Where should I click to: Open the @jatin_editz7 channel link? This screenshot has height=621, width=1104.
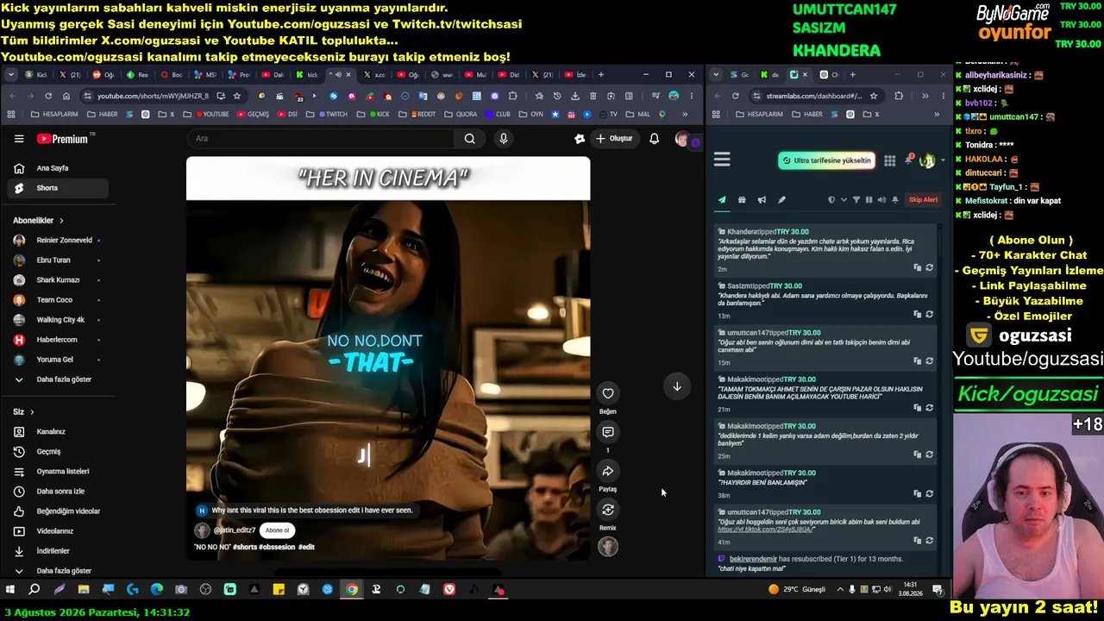pyautogui.click(x=234, y=530)
